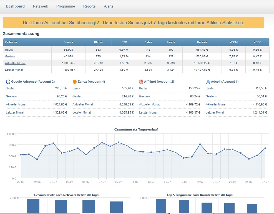Select Letzter Monat in the Zusammenfassung table

14,70
